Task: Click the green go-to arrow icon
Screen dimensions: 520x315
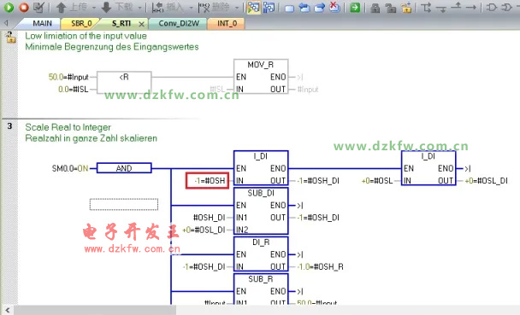Action: 355,8
